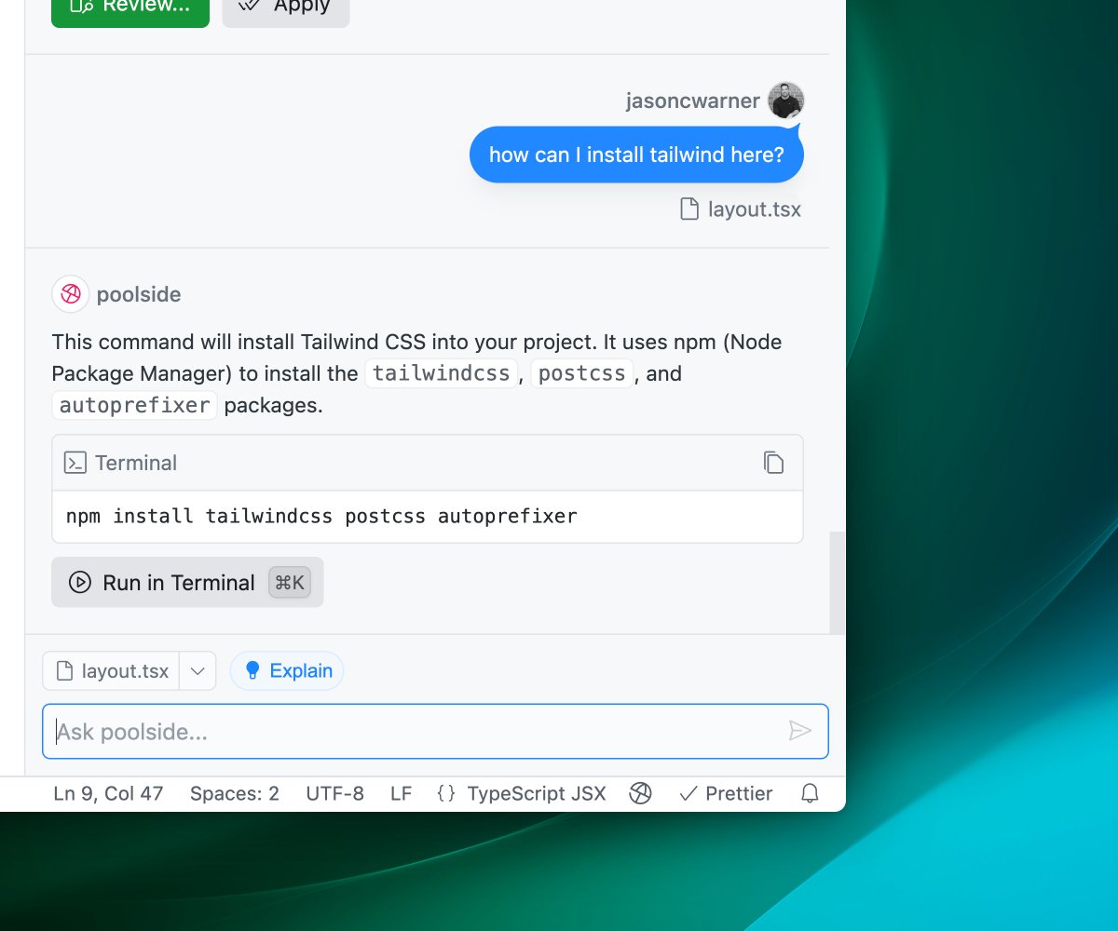The image size is (1118, 931).
Task: Click the play icon on Run in Terminal
Action: coord(80,582)
